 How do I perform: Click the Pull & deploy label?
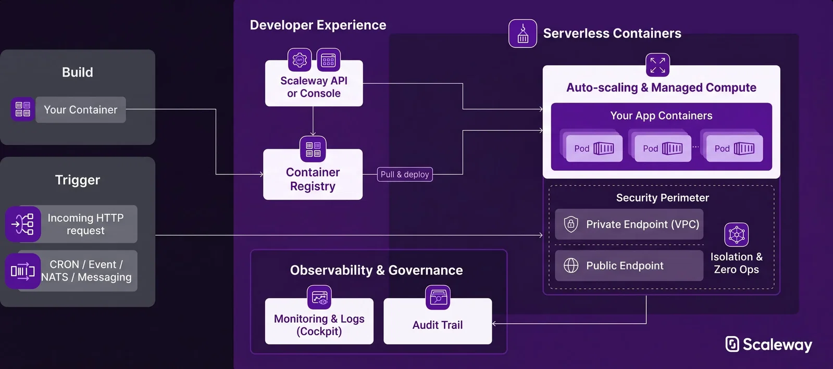tap(405, 174)
